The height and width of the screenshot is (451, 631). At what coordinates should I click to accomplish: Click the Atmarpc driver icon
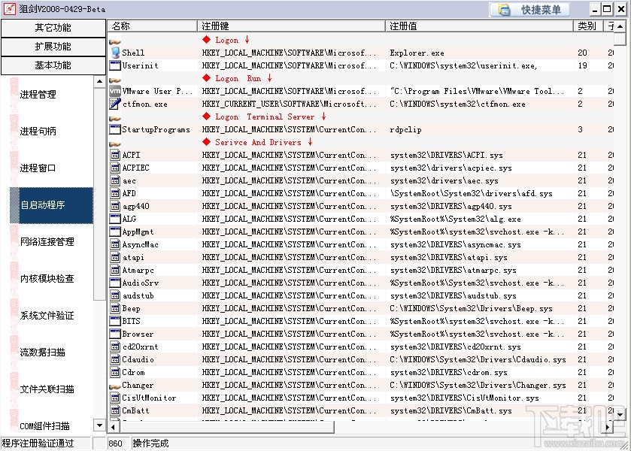click(115, 270)
